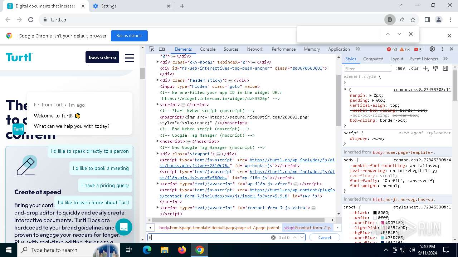The image size is (458, 257).
Task: Expand the wp-i18n-js-after script node
Action: [157, 183]
